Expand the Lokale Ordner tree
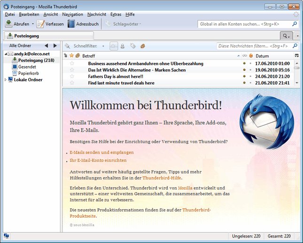The image size is (303, 243). pyautogui.click(x=6, y=80)
